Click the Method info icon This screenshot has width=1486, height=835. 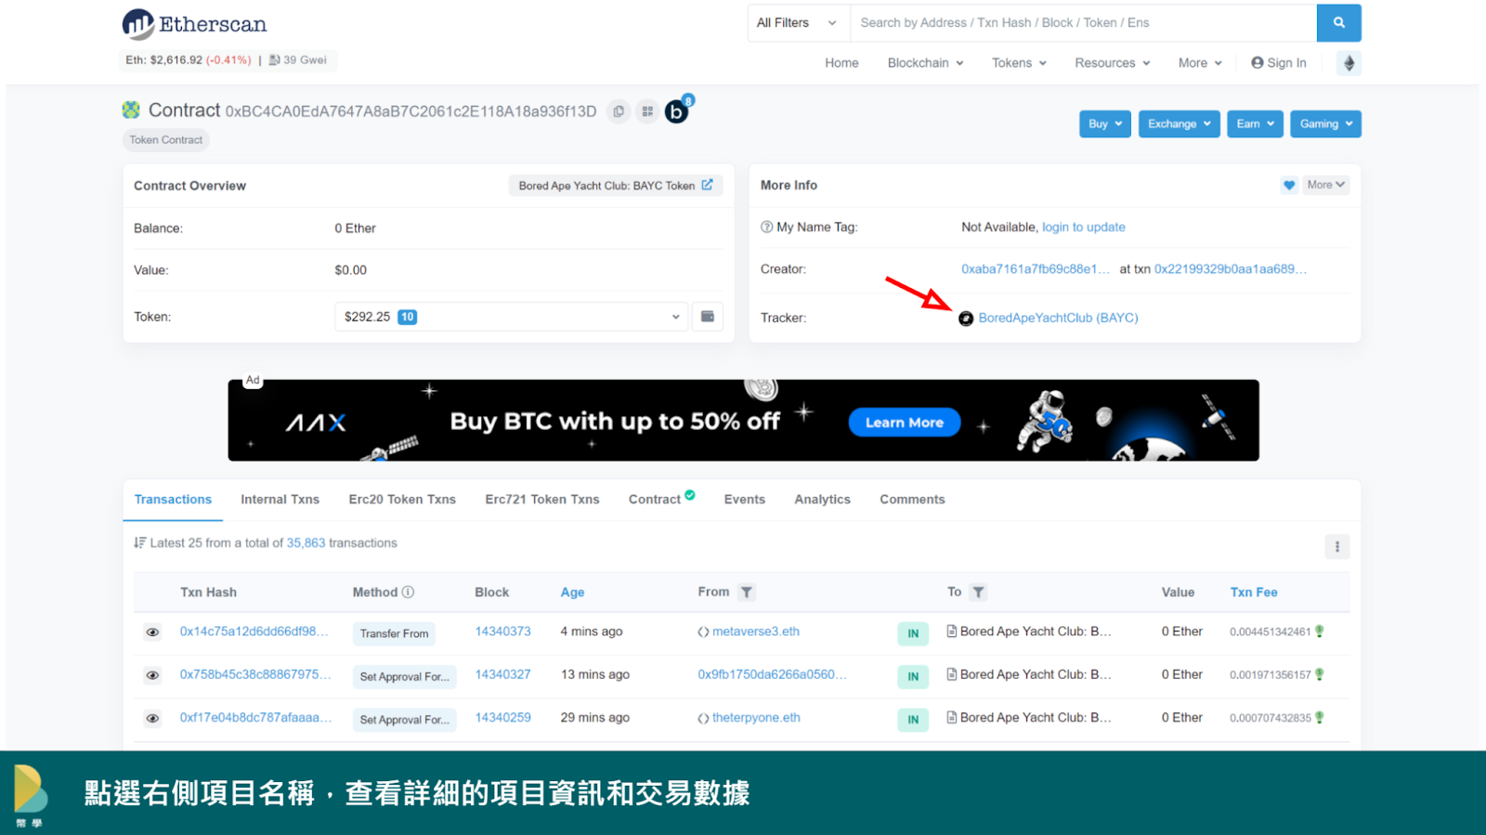(x=408, y=593)
